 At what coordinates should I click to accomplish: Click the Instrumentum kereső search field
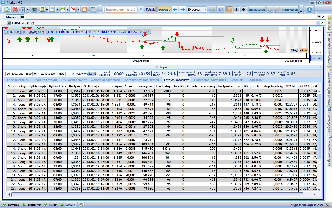point(121,10)
